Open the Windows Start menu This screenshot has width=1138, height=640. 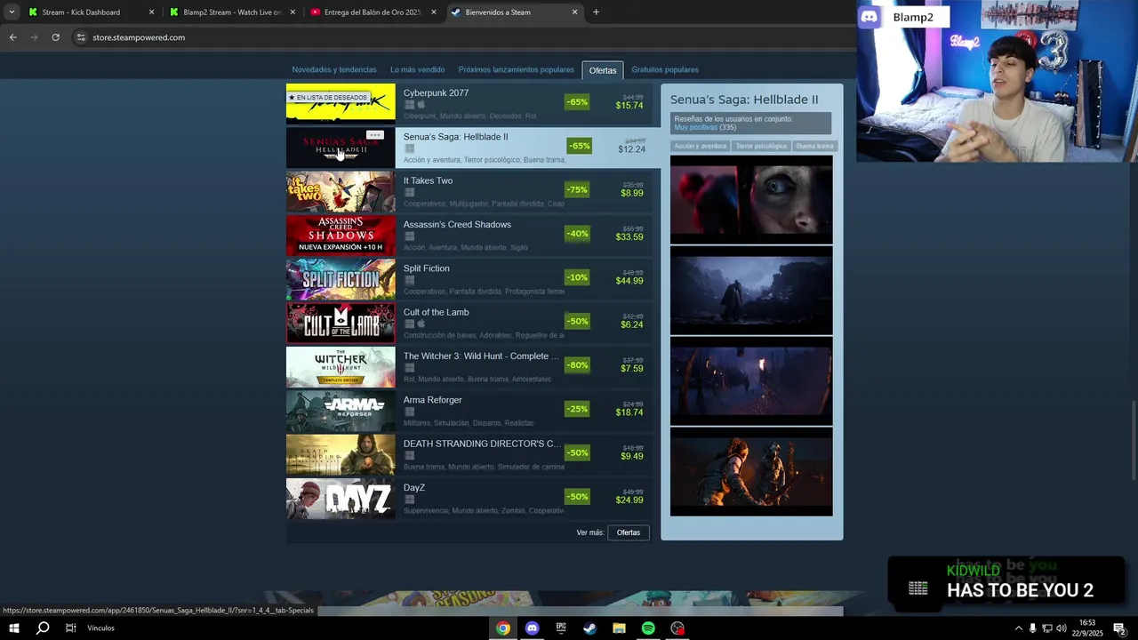pyautogui.click(x=13, y=628)
